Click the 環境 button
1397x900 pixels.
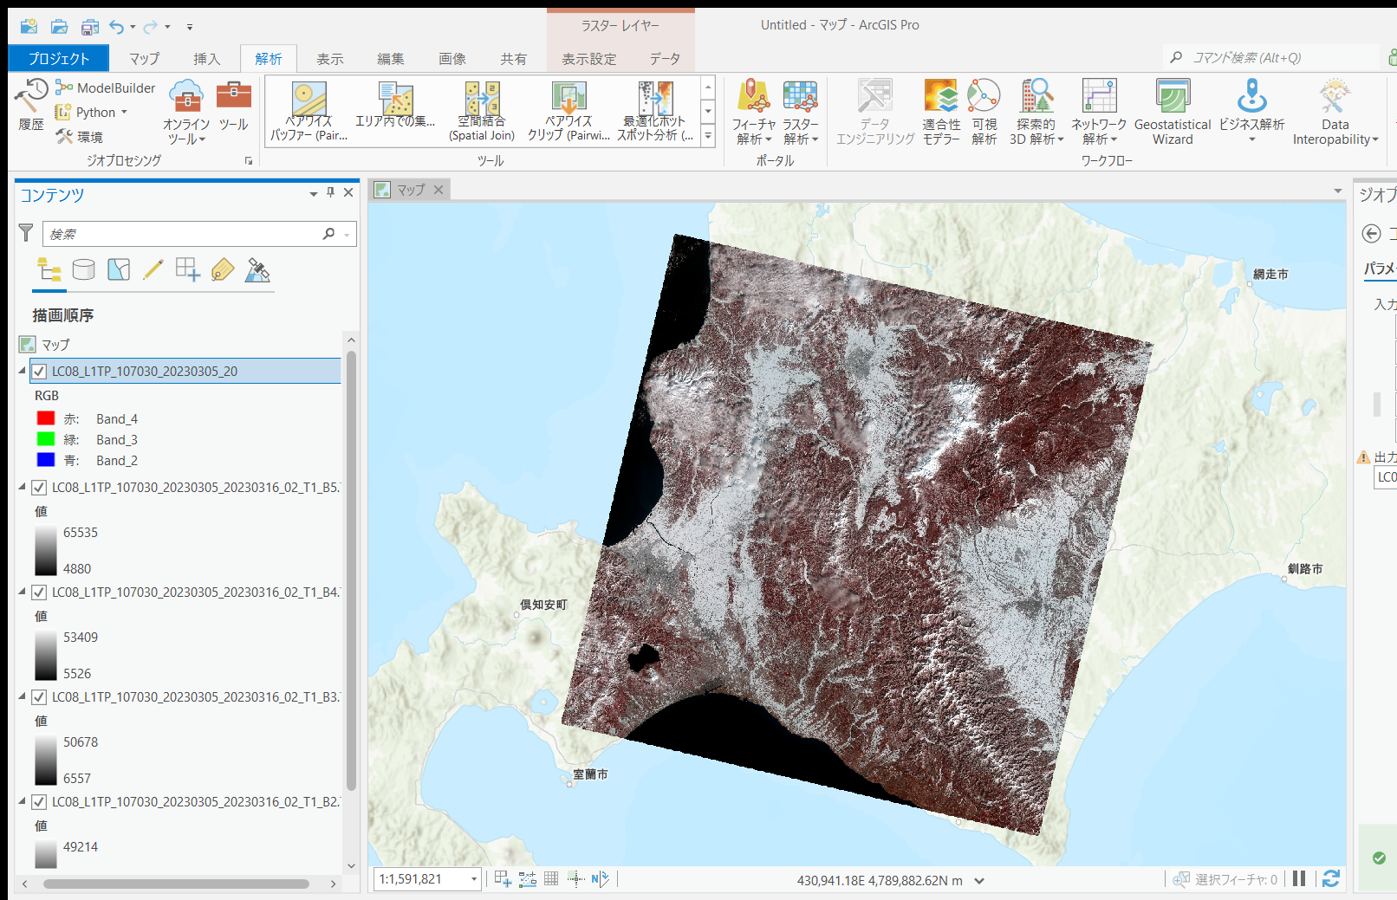pos(91,136)
